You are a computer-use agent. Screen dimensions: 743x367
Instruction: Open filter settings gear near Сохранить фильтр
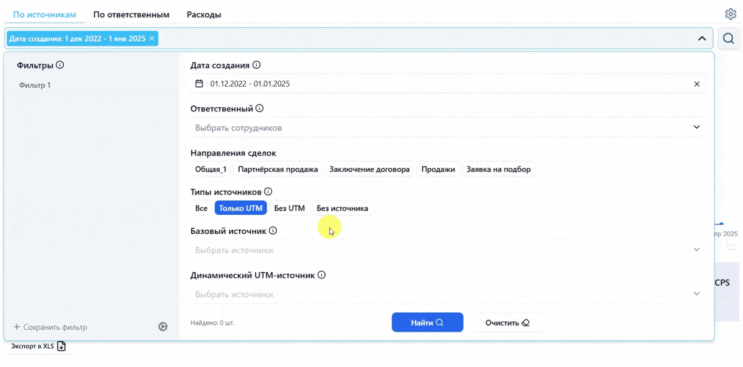pos(163,327)
